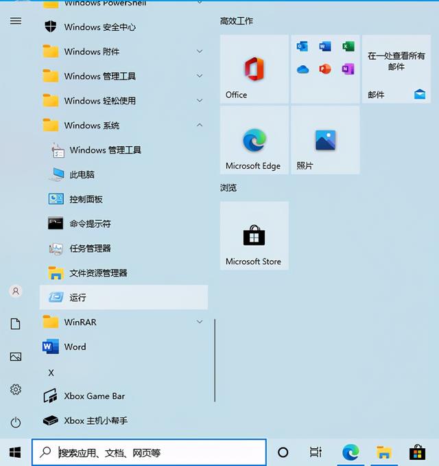The width and height of the screenshot is (439, 466).
Task: Expand the WinRAR folder chevron
Action: pos(200,322)
